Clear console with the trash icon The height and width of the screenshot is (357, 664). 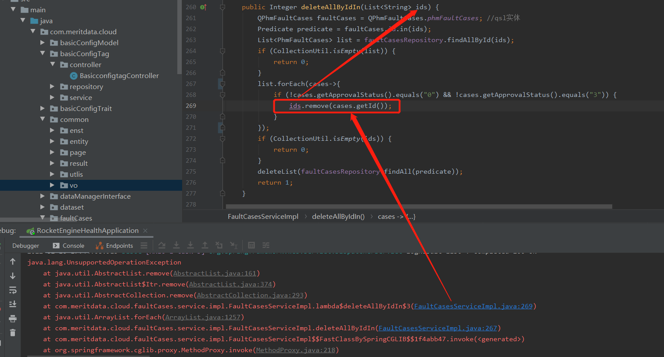tap(13, 333)
